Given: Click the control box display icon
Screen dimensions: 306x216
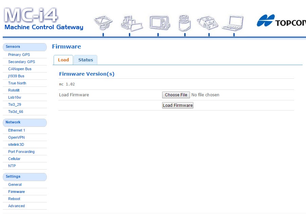Looking at the screenshot, I should (x=159, y=22).
